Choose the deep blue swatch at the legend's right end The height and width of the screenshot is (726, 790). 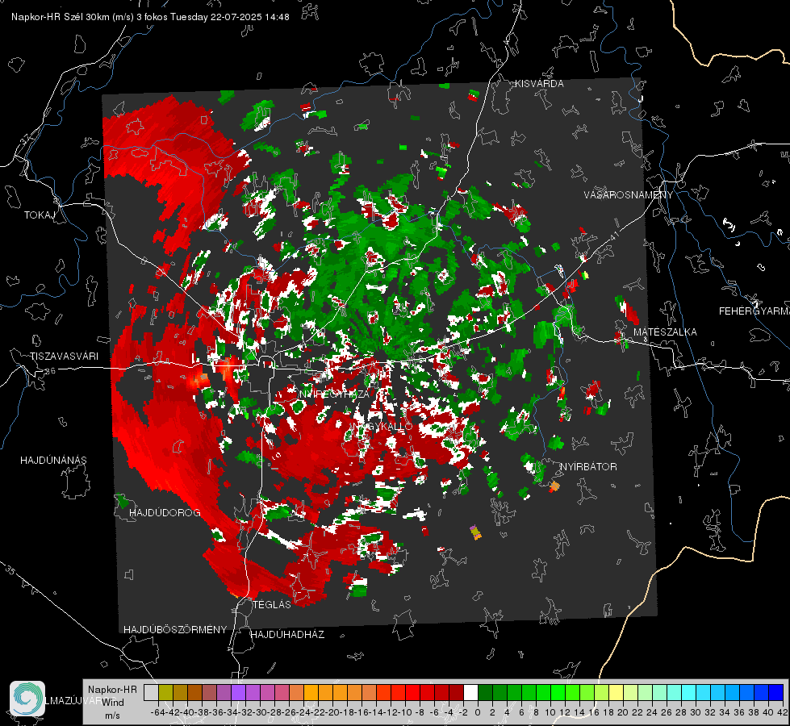(x=776, y=692)
